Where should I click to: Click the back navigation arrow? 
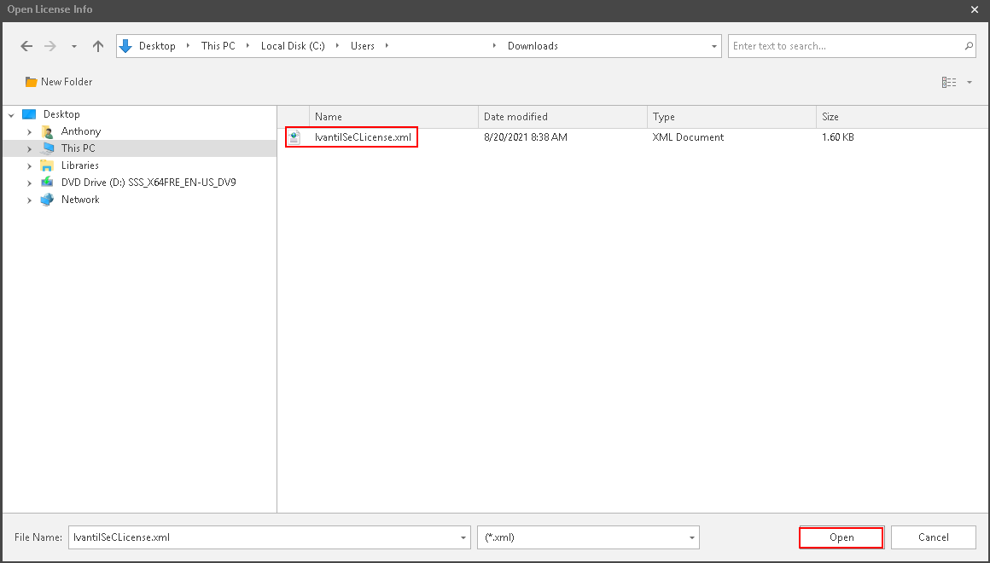pos(26,45)
